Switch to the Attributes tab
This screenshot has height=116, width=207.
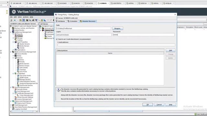tap(60, 21)
